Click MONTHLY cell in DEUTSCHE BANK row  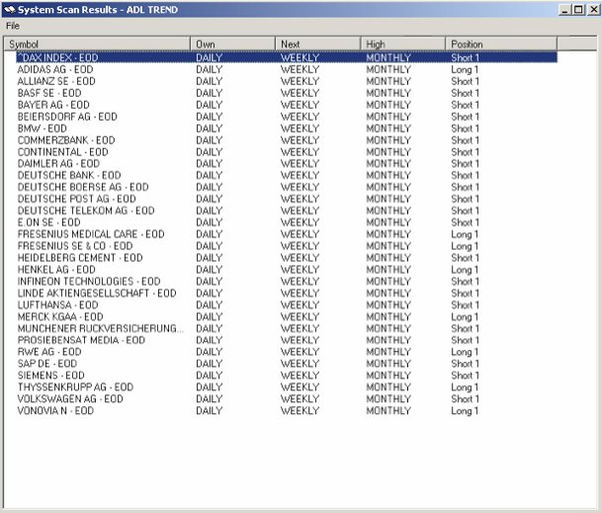388,176
